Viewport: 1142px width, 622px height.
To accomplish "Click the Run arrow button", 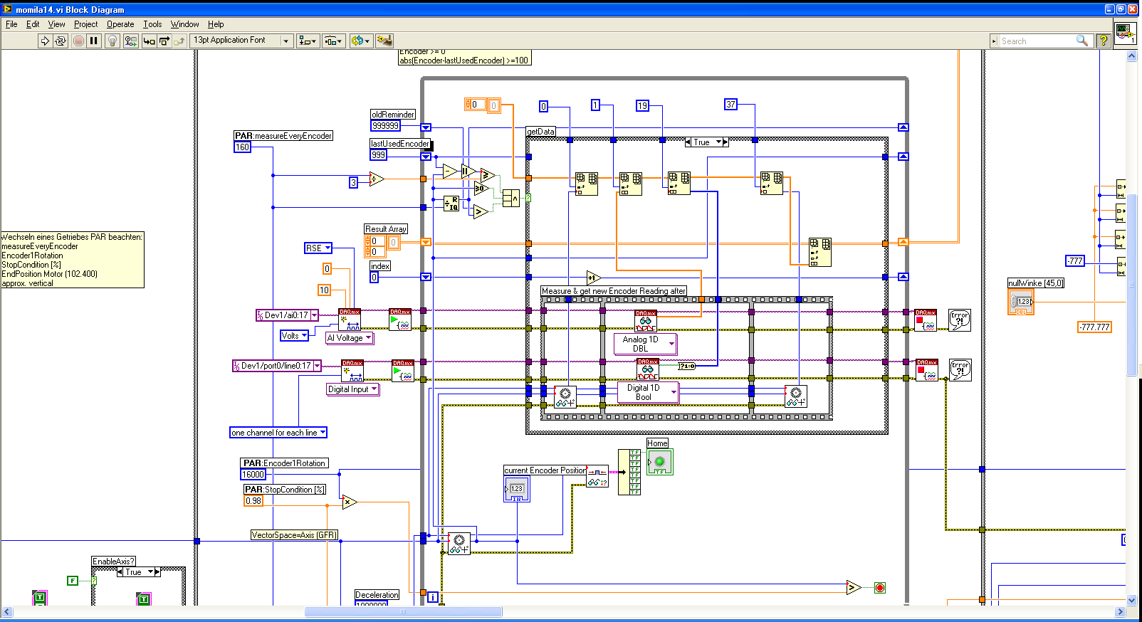I will click(x=45, y=41).
